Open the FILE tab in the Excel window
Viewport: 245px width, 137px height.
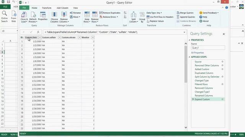point(5,7)
